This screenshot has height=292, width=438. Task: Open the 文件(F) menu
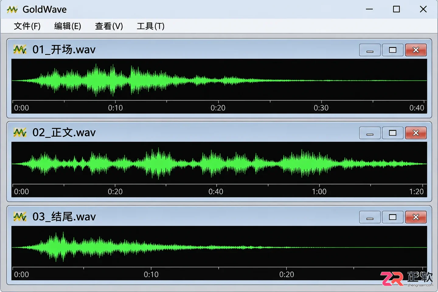(x=27, y=26)
